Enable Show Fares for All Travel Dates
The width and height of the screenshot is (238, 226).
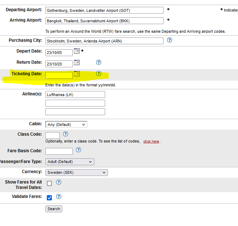click(49, 183)
